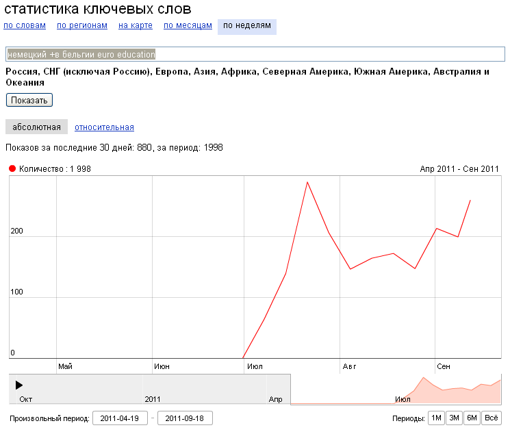Click the highlighted range in mini timeline

[x=396, y=389]
